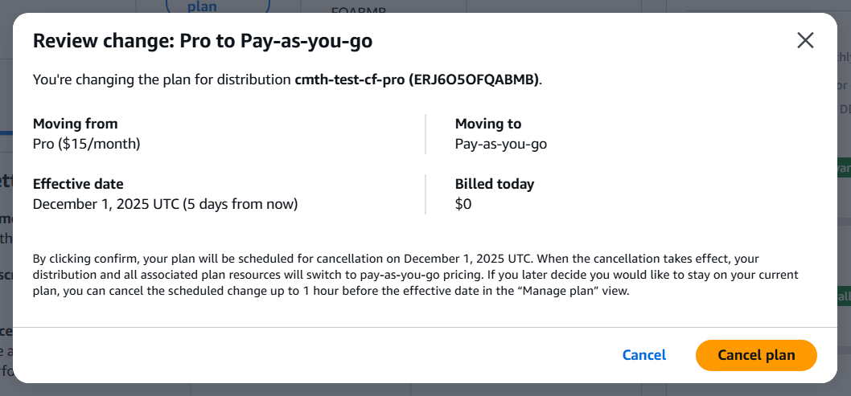Click the "You're changing the plan" sentence
This screenshot has height=396, width=851.
161,80
